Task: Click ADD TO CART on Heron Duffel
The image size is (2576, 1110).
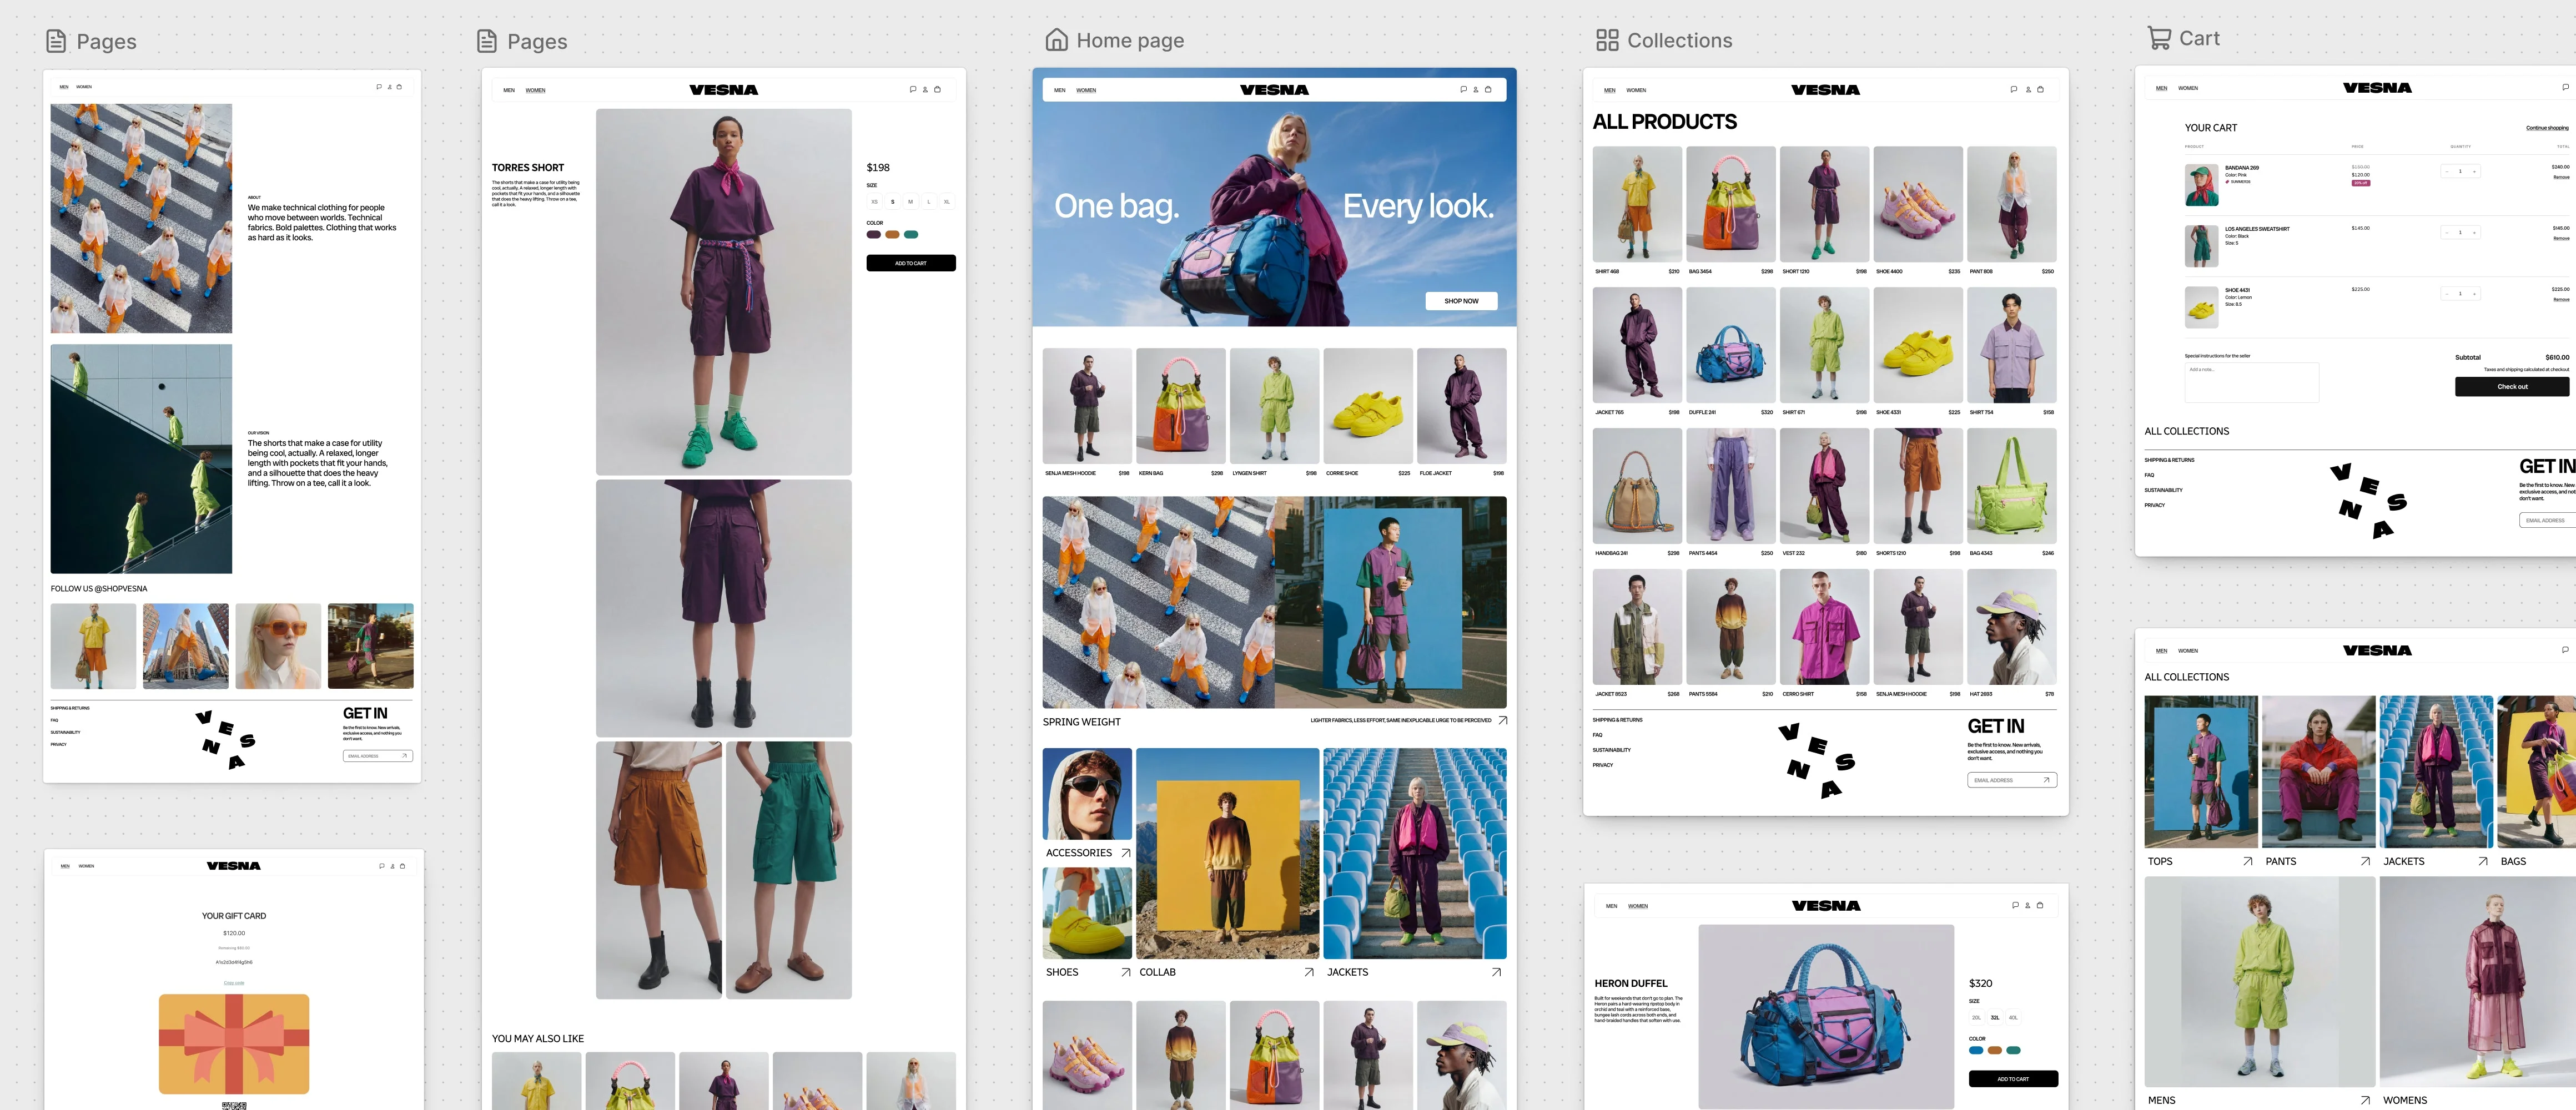Action: point(2013,1079)
